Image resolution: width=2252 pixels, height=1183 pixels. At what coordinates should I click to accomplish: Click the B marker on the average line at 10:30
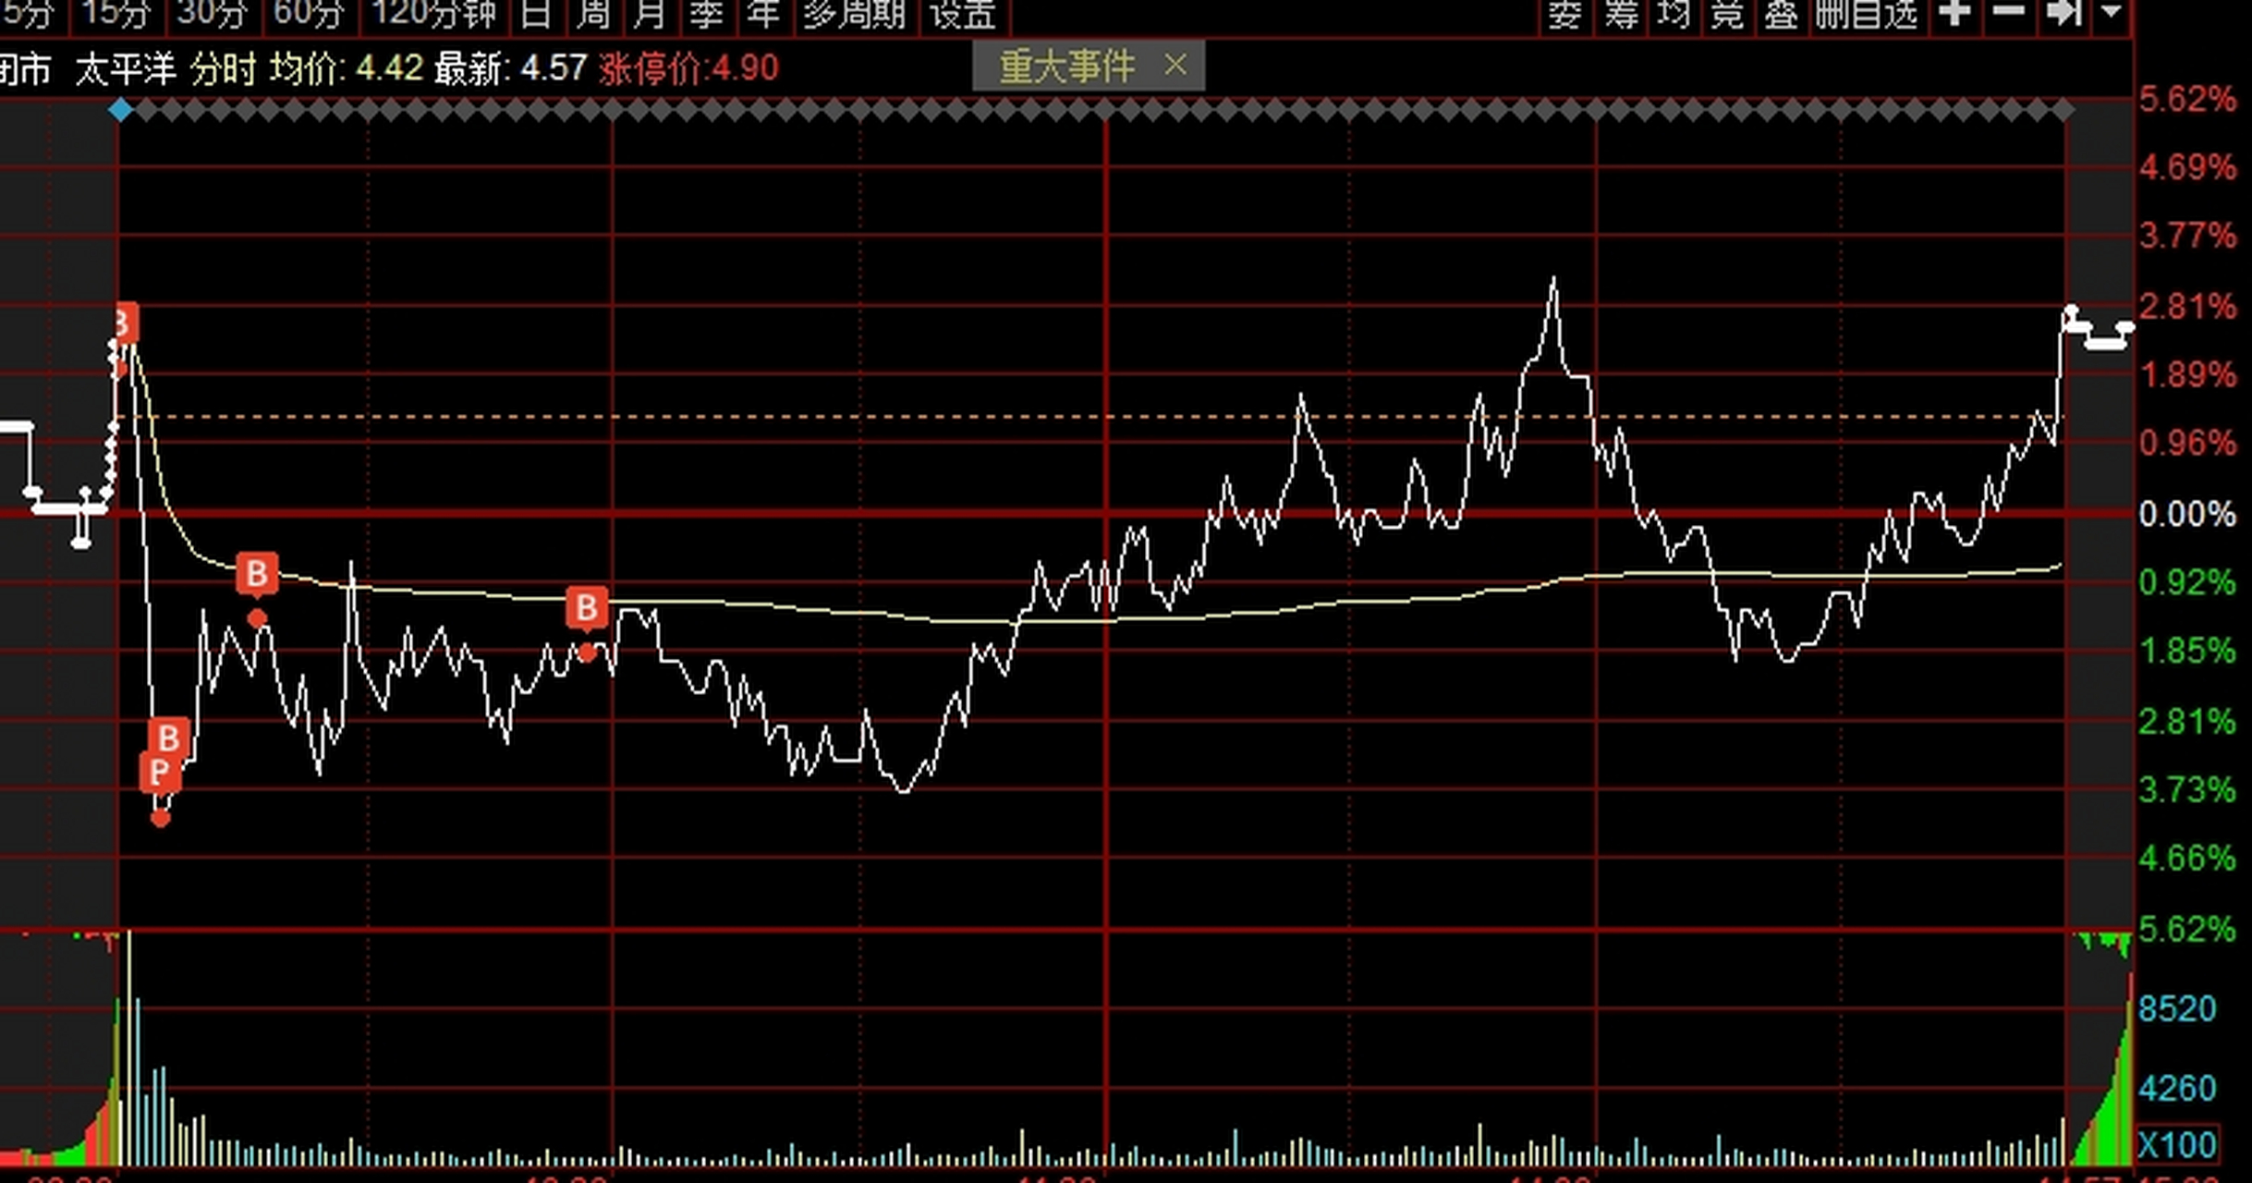pyautogui.click(x=586, y=608)
